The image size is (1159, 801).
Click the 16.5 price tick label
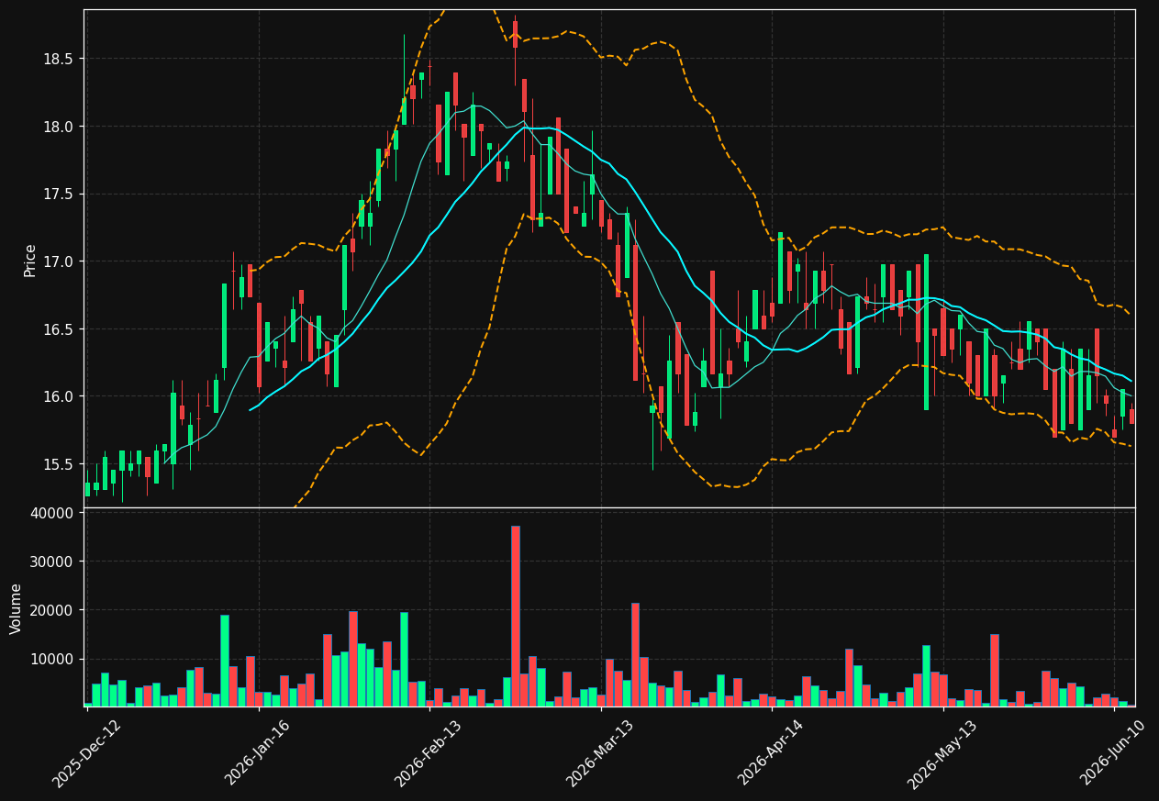pos(59,329)
